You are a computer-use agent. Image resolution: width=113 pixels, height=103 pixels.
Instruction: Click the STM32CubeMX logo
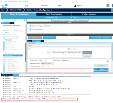click(x=4, y=6)
